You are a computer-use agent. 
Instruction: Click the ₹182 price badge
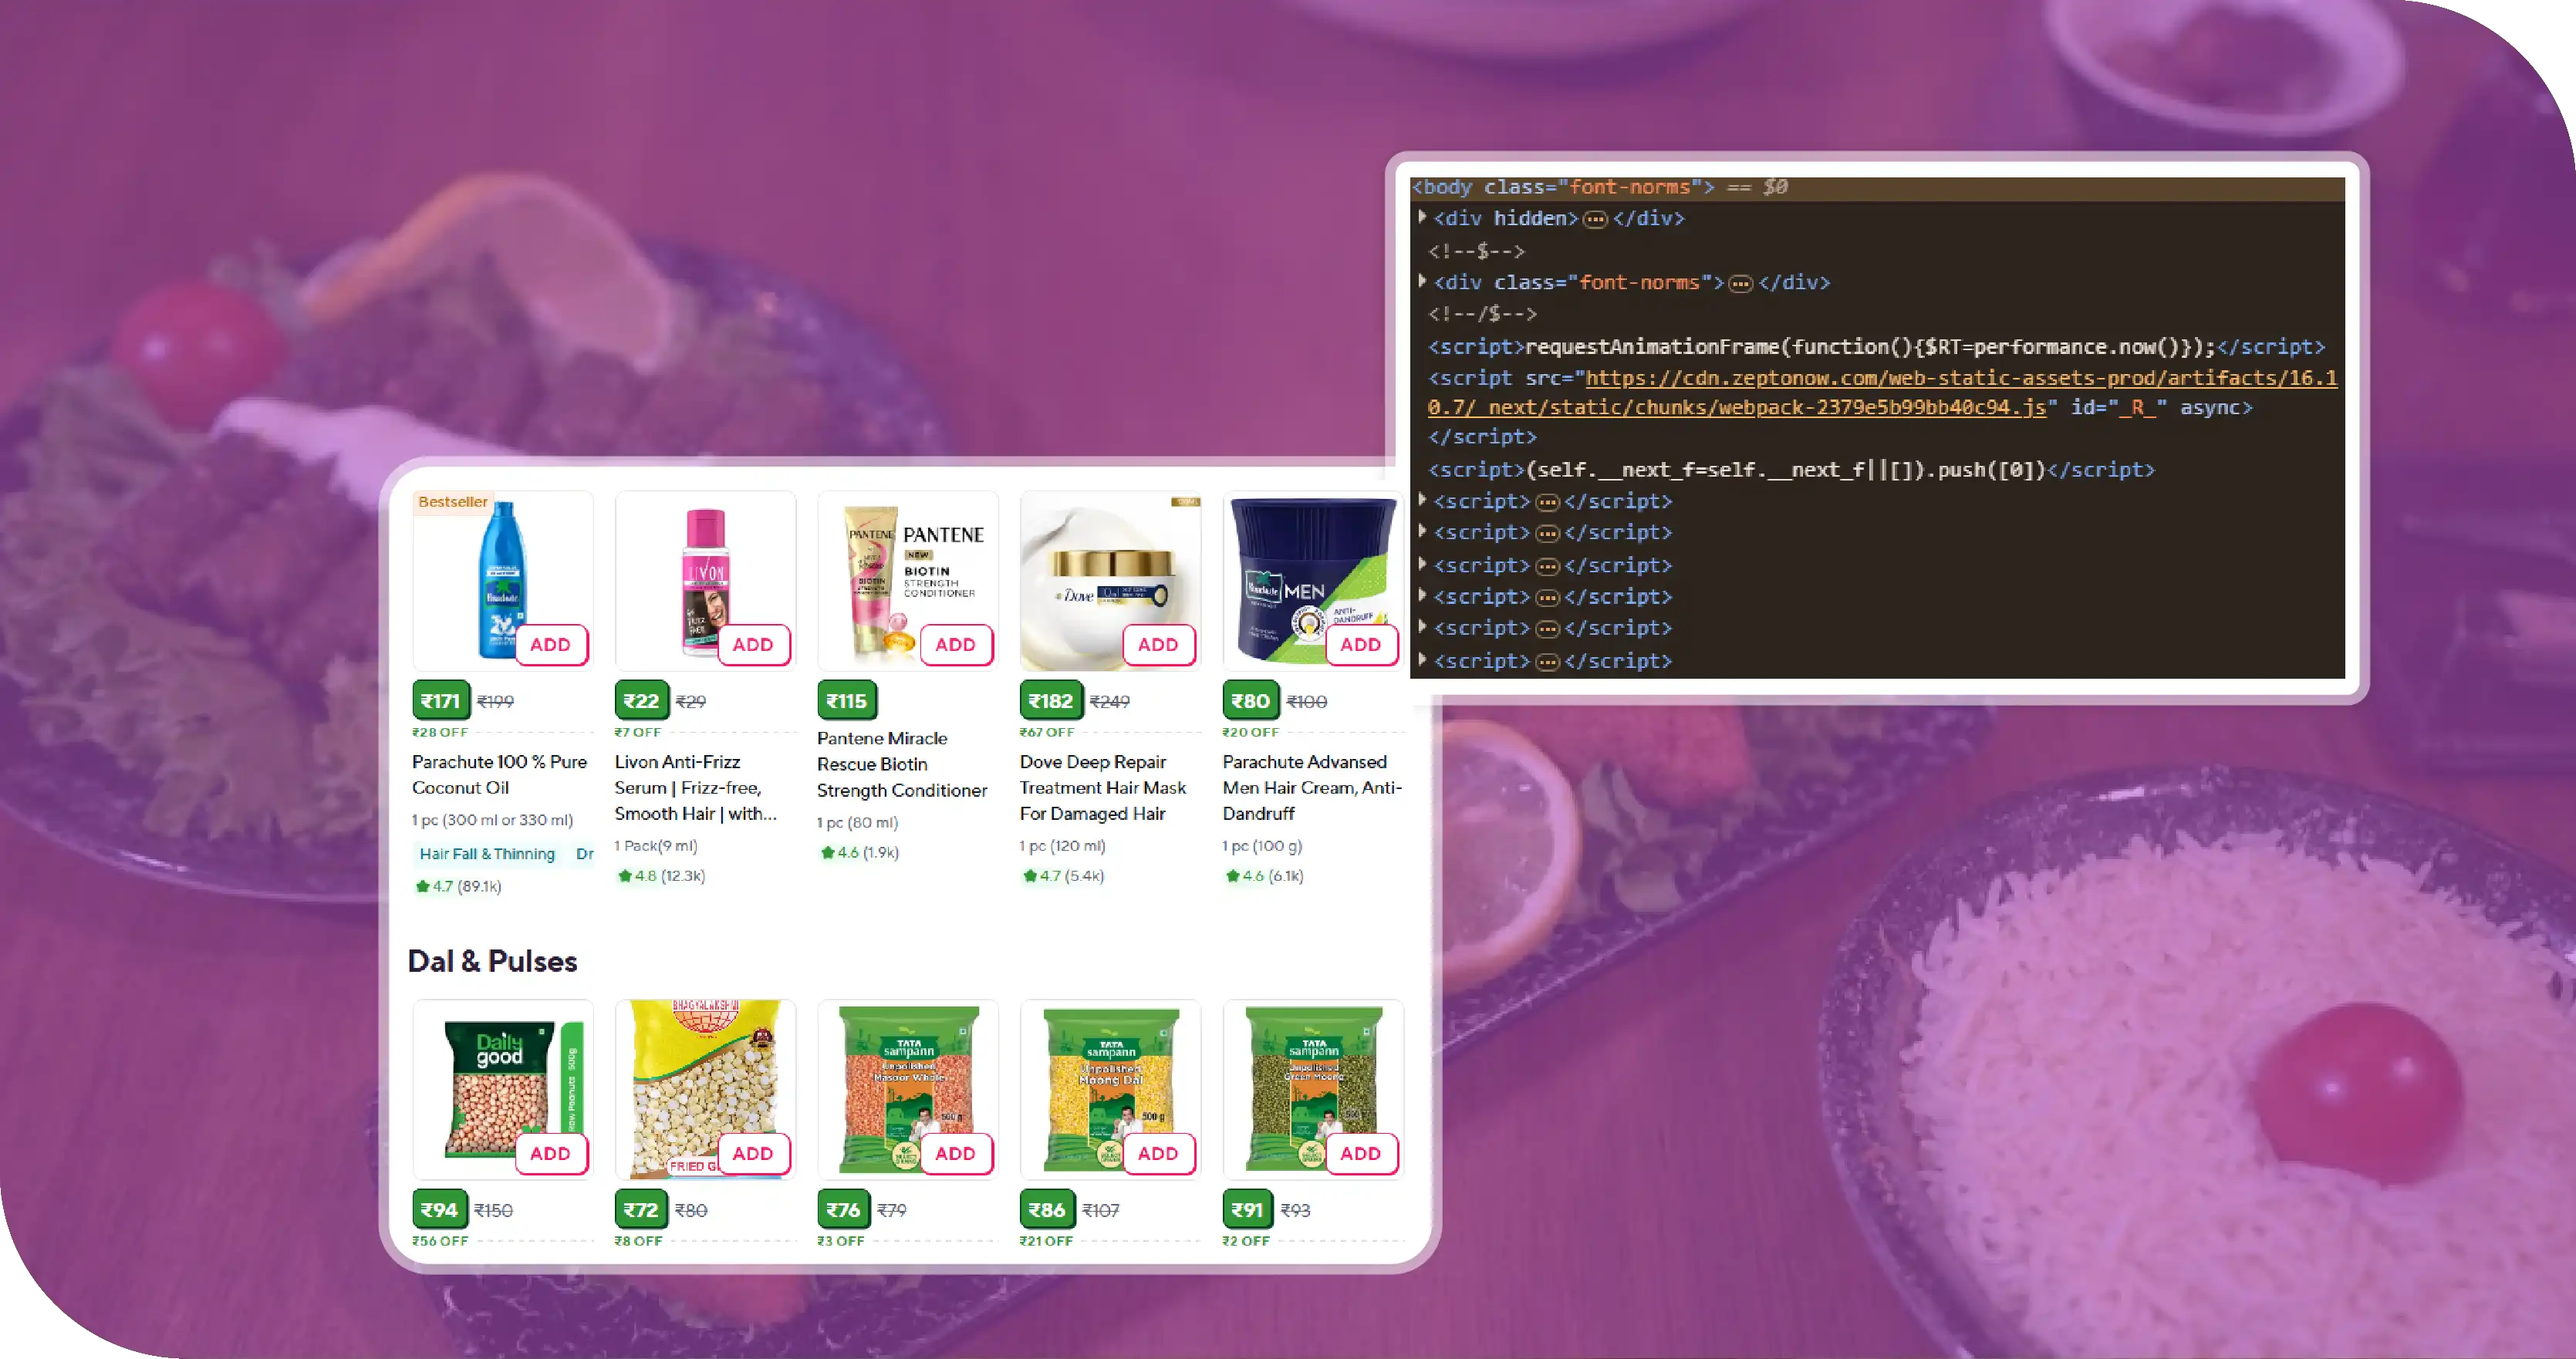1051,701
